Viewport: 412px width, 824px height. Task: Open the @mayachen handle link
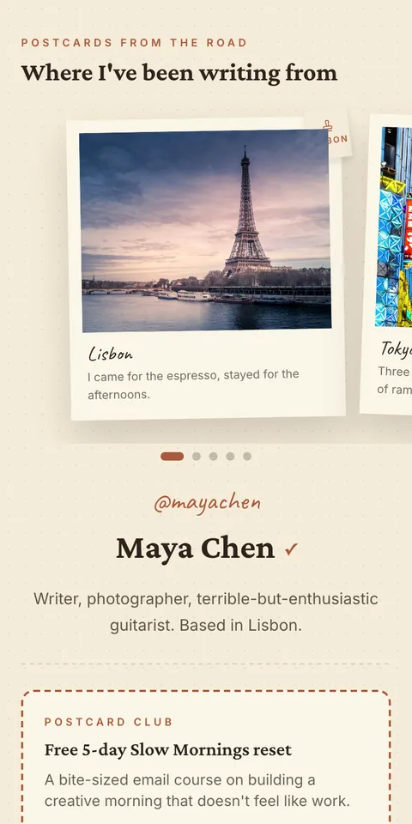point(207,504)
